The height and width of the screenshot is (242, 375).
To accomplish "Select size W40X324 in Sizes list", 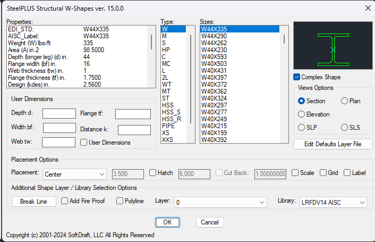I will pyautogui.click(x=240, y=98).
